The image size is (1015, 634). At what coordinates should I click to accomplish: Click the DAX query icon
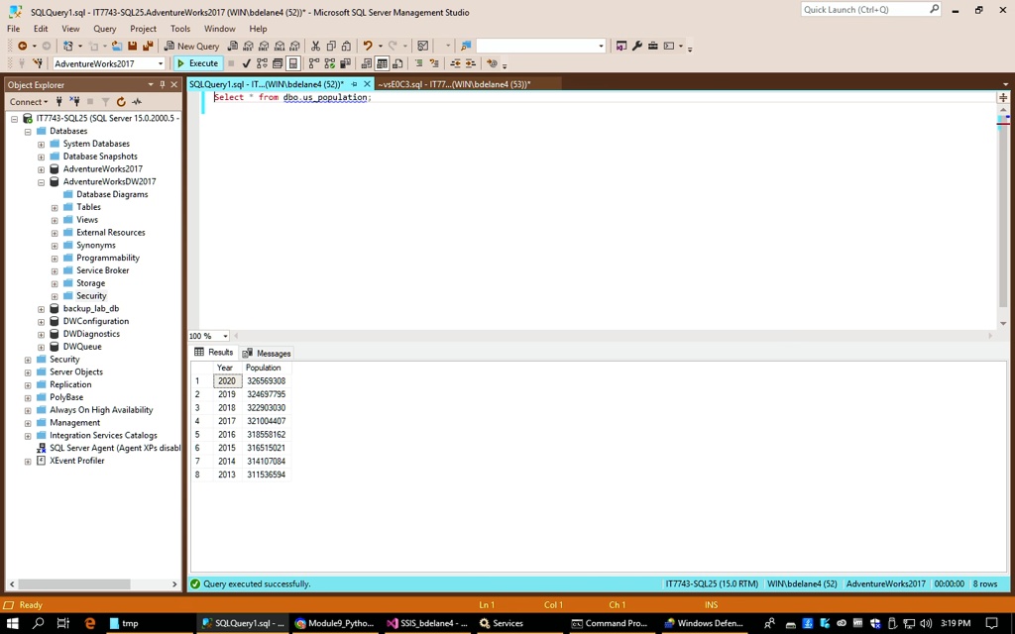[295, 46]
